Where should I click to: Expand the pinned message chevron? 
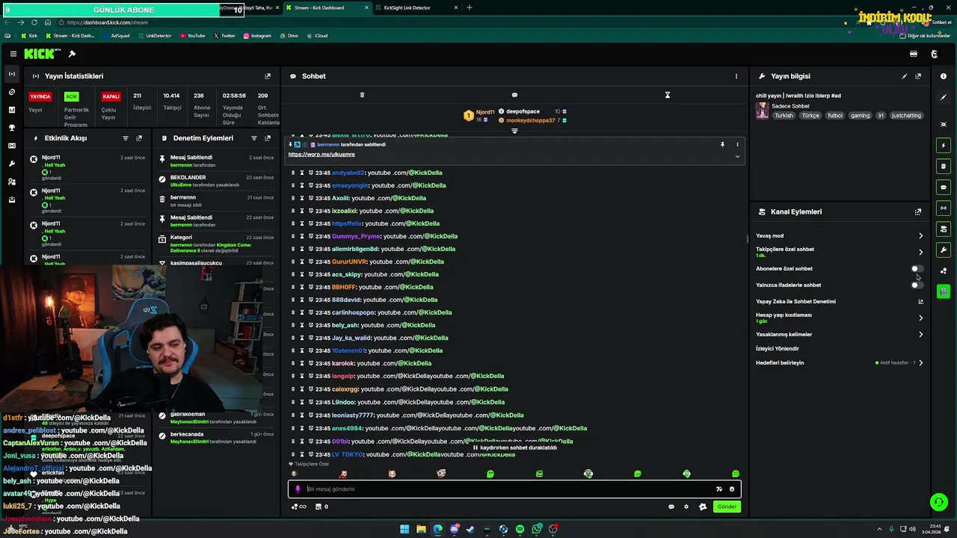click(737, 156)
